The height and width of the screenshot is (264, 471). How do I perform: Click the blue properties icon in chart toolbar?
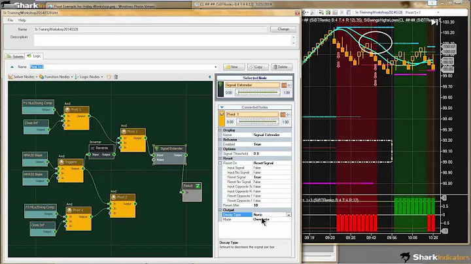(x=349, y=12)
